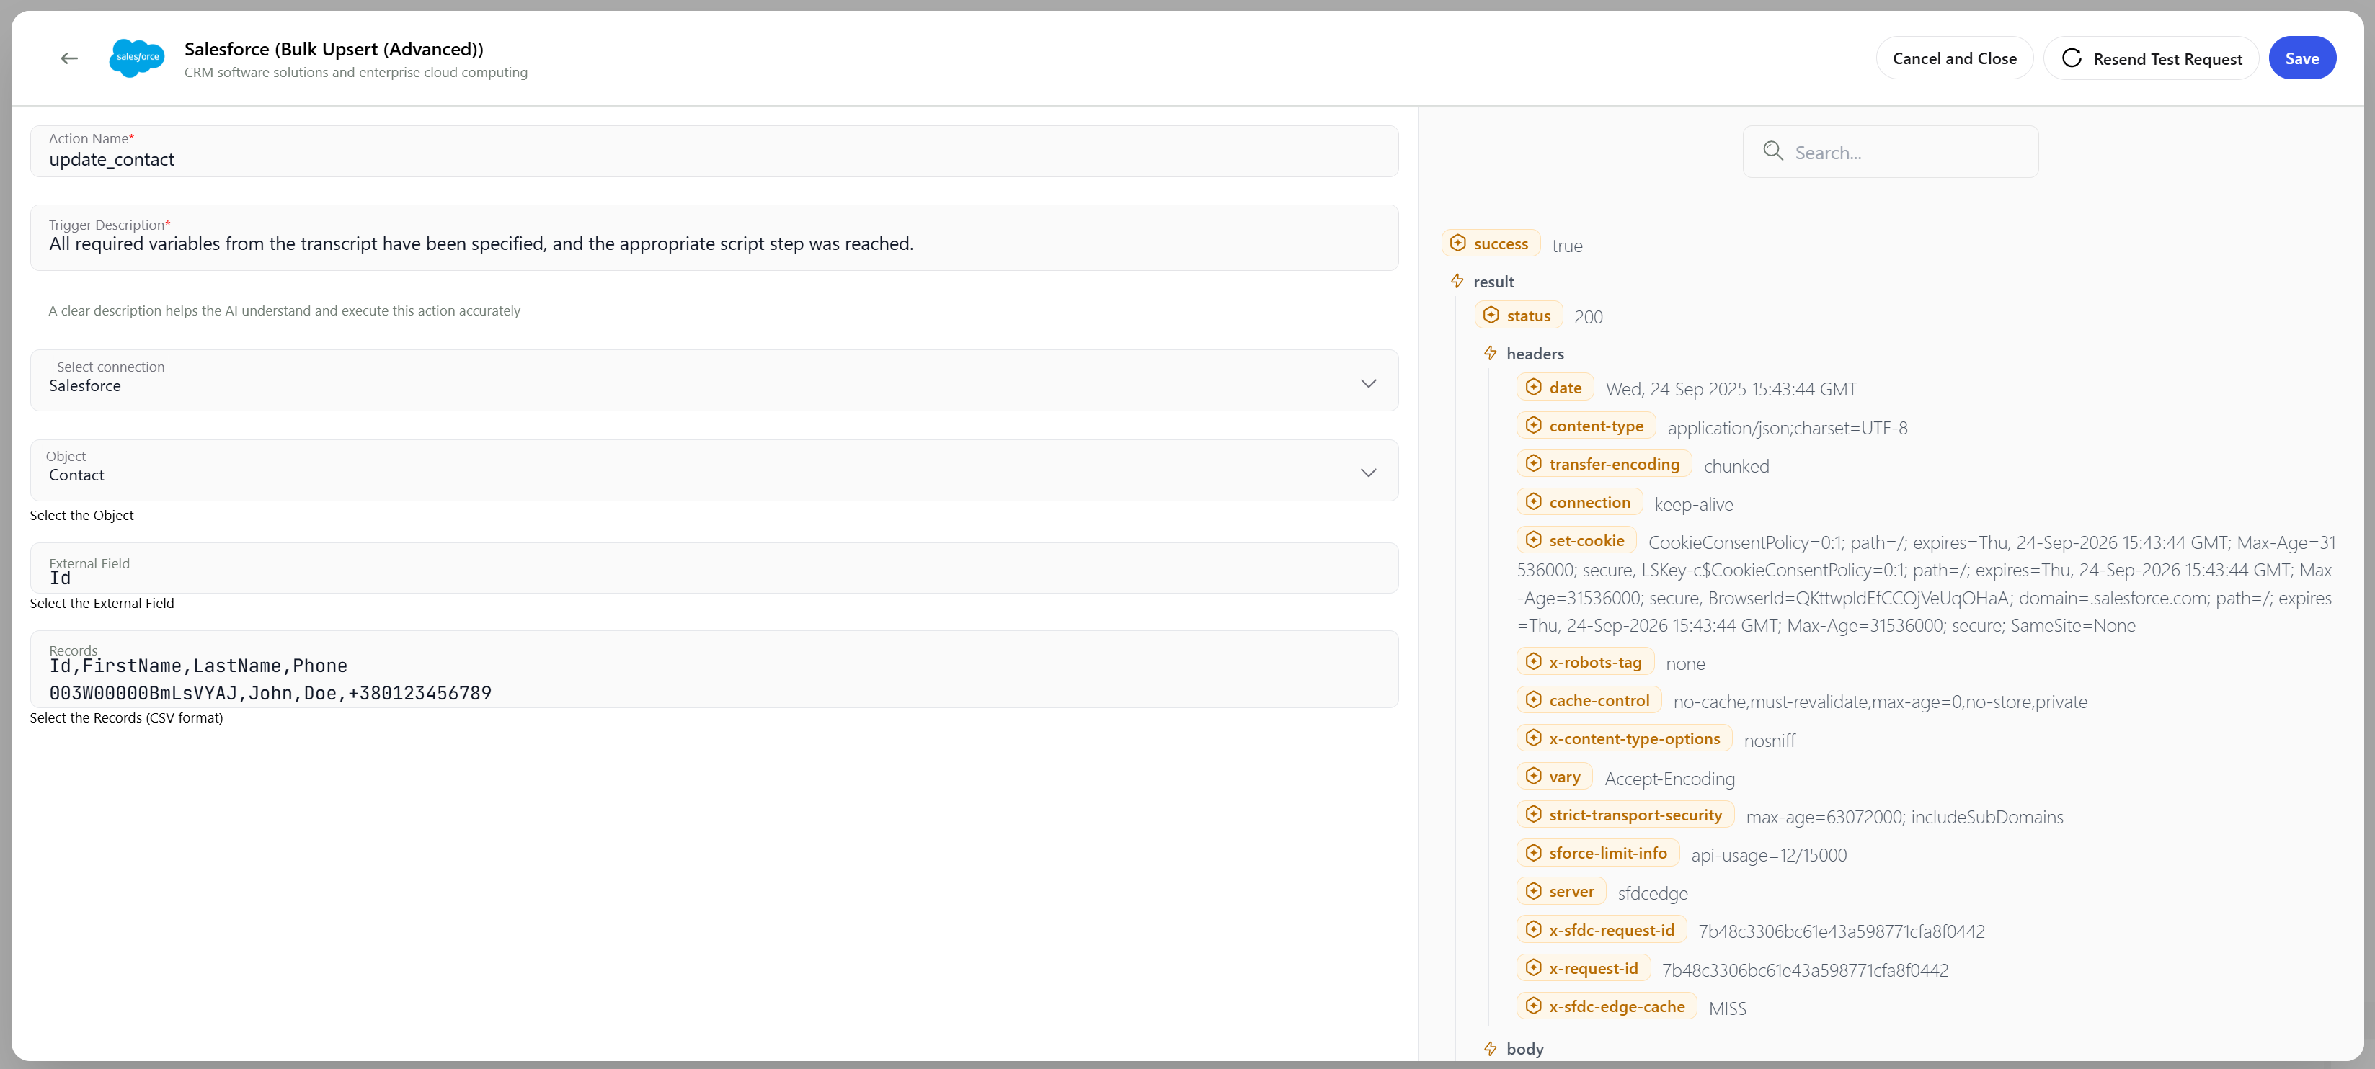Click the status value '200'
Viewport: 2375px width, 1069px height.
point(1588,317)
